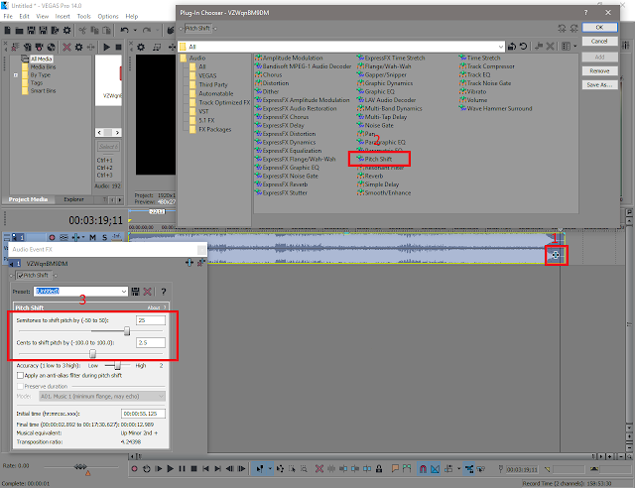Viewport: 635px width, 488px height.
Task: Open the Preset dropdown arrow
Action: [x=124, y=292]
